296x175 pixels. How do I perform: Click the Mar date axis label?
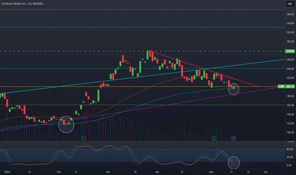click(x=108, y=172)
